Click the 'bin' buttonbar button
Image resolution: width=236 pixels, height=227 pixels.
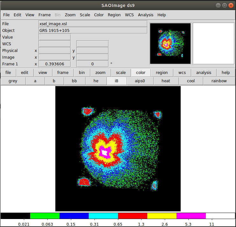(82, 73)
